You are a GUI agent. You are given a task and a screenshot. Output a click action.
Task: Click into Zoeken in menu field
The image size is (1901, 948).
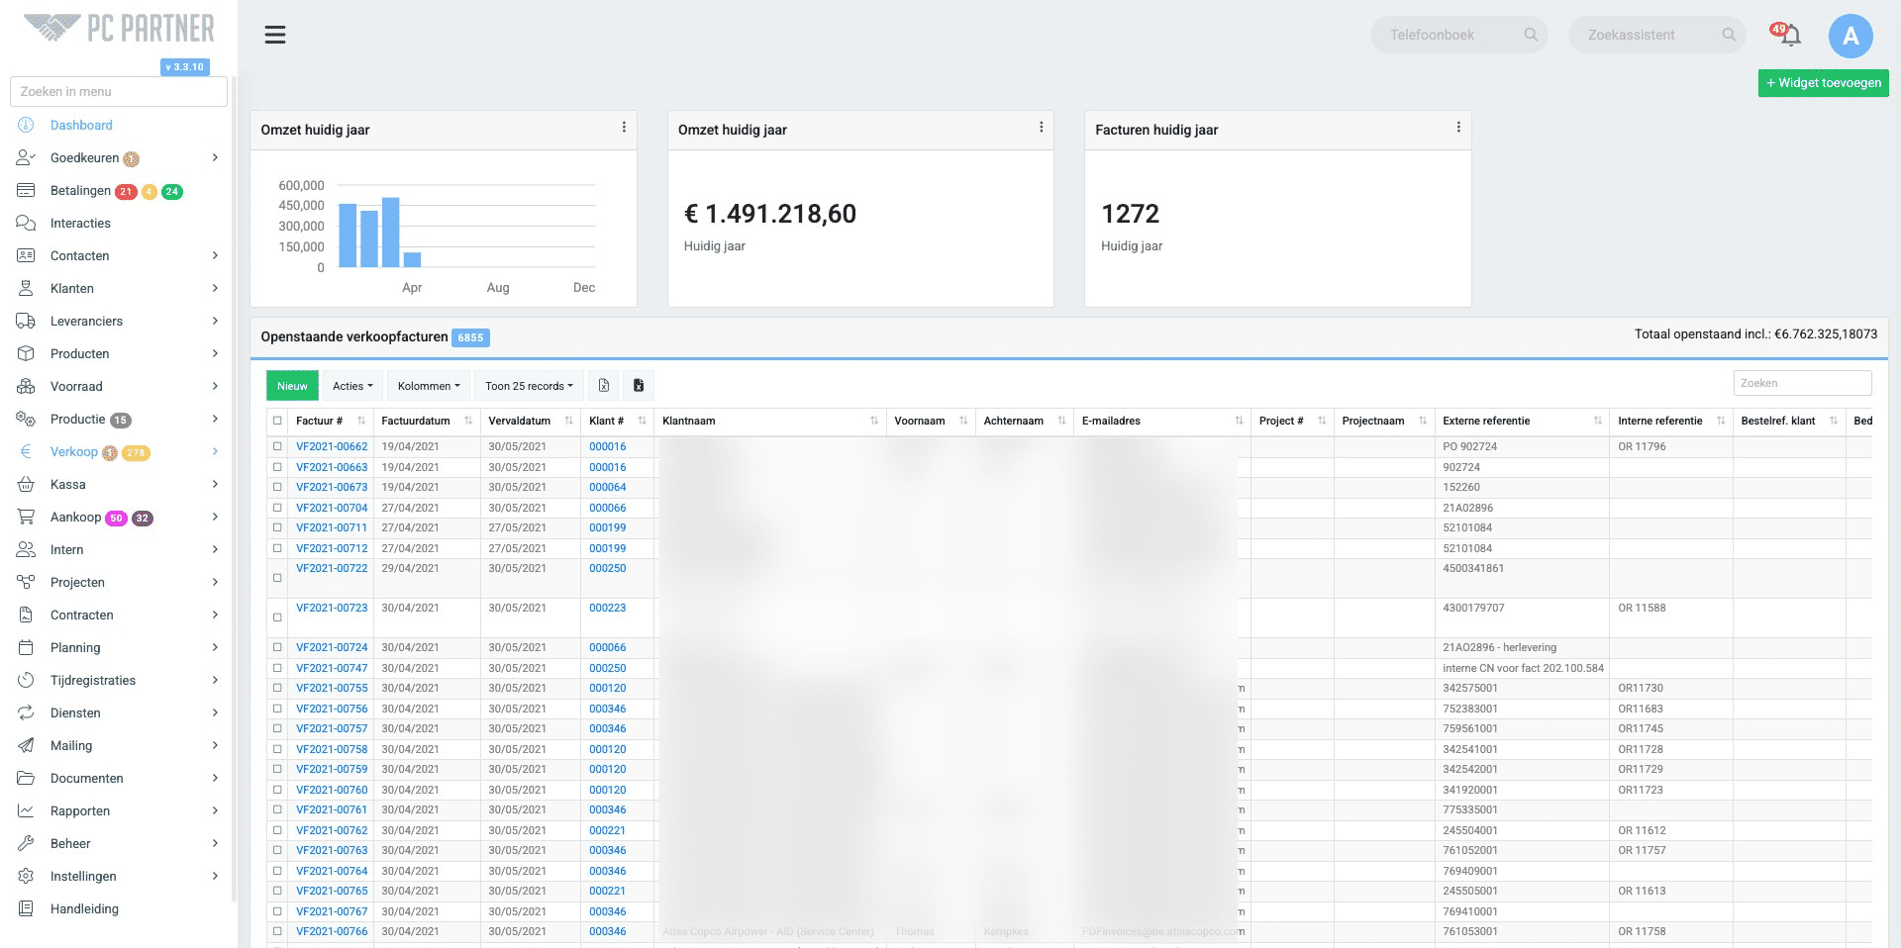pyautogui.click(x=119, y=91)
